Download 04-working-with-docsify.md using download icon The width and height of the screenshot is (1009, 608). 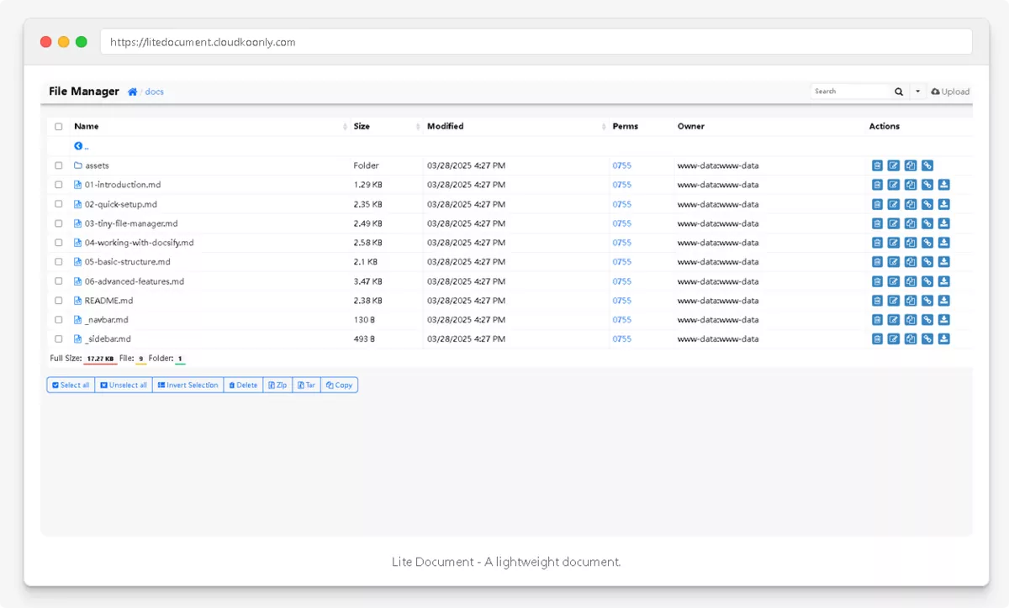point(944,243)
